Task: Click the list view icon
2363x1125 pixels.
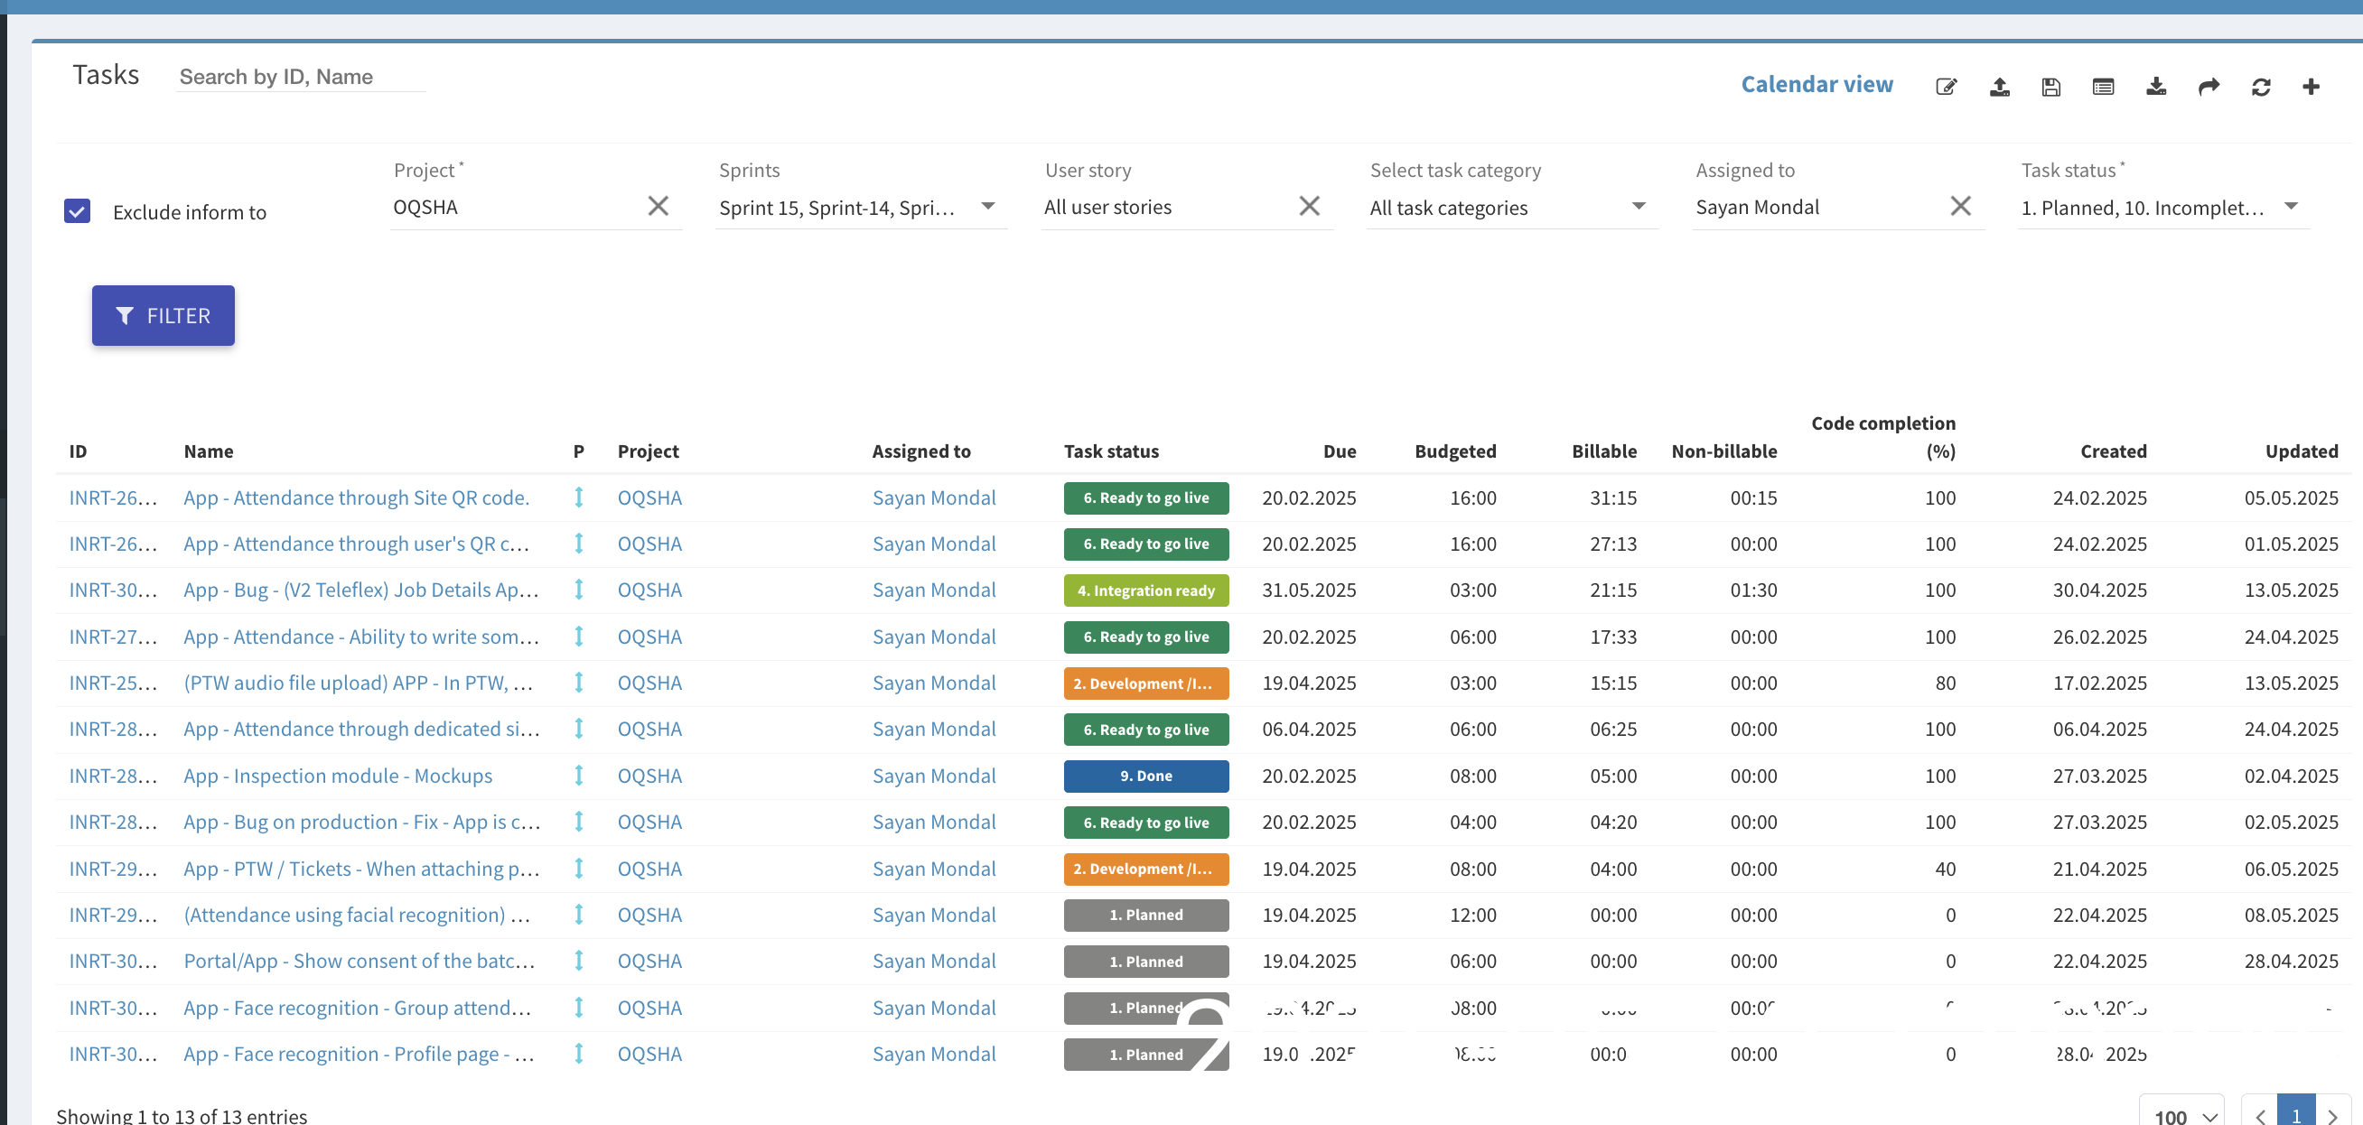Action: click(x=2103, y=86)
